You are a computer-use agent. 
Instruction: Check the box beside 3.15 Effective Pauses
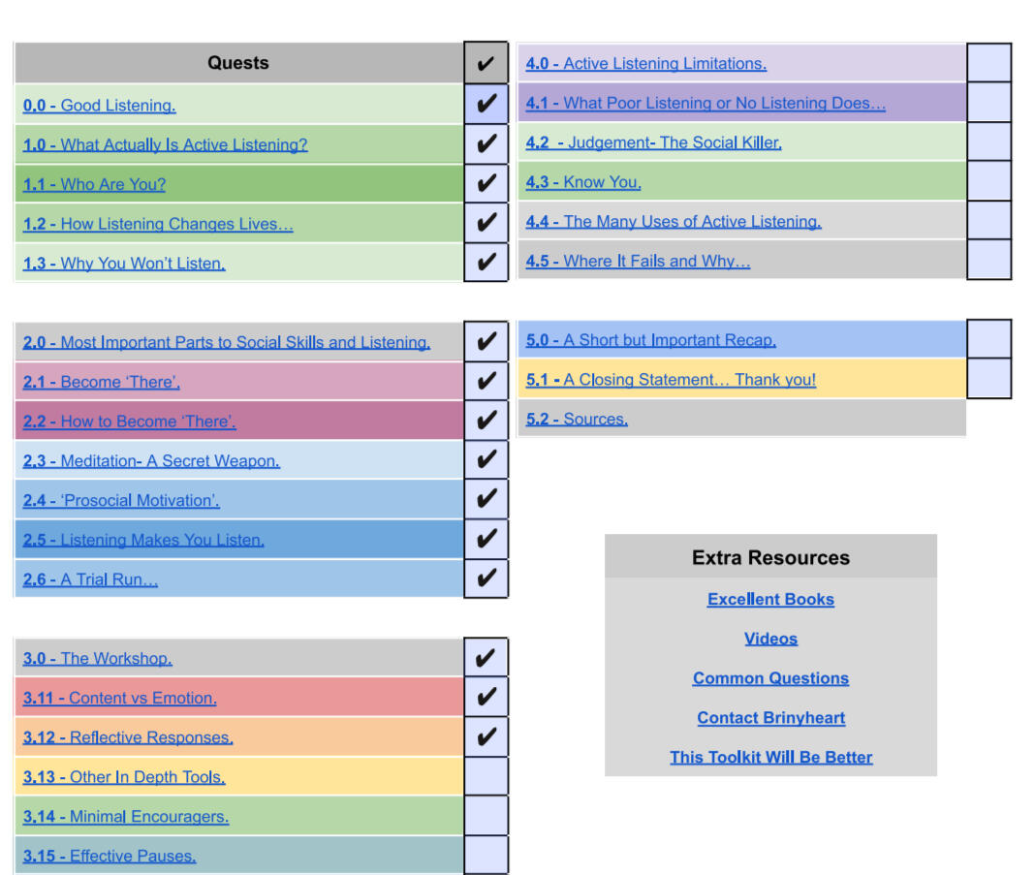(x=486, y=856)
